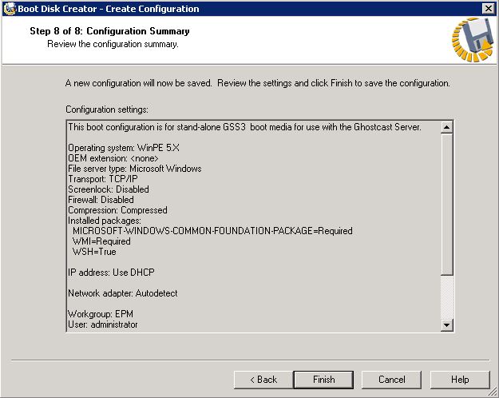Click the floppy disk wizard logo
This screenshot has width=499, height=398.
pos(473,40)
